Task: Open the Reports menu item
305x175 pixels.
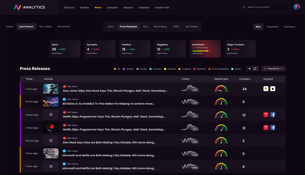Action: point(128,7)
